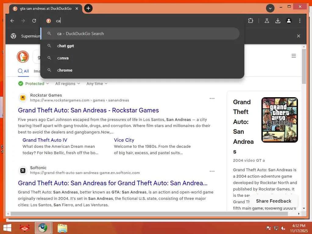Select the 'ca - DuckDuckGo Search' suggestion

point(140,34)
